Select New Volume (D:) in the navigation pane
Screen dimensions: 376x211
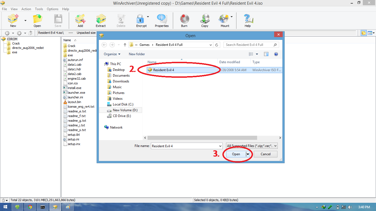point(125,110)
